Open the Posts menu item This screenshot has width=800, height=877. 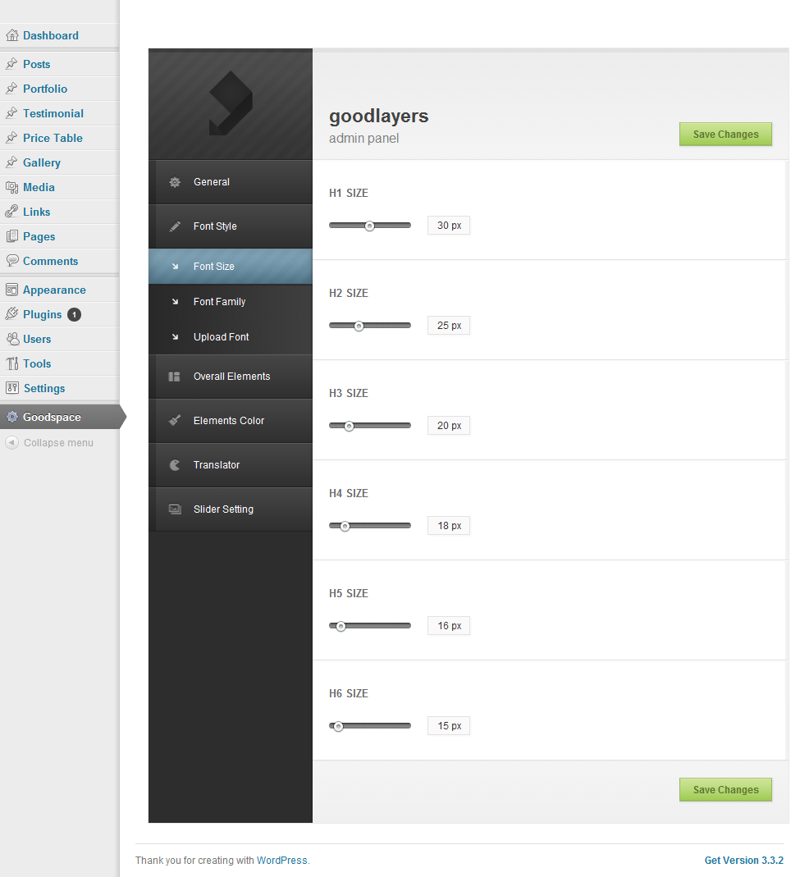click(x=59, y=64)
